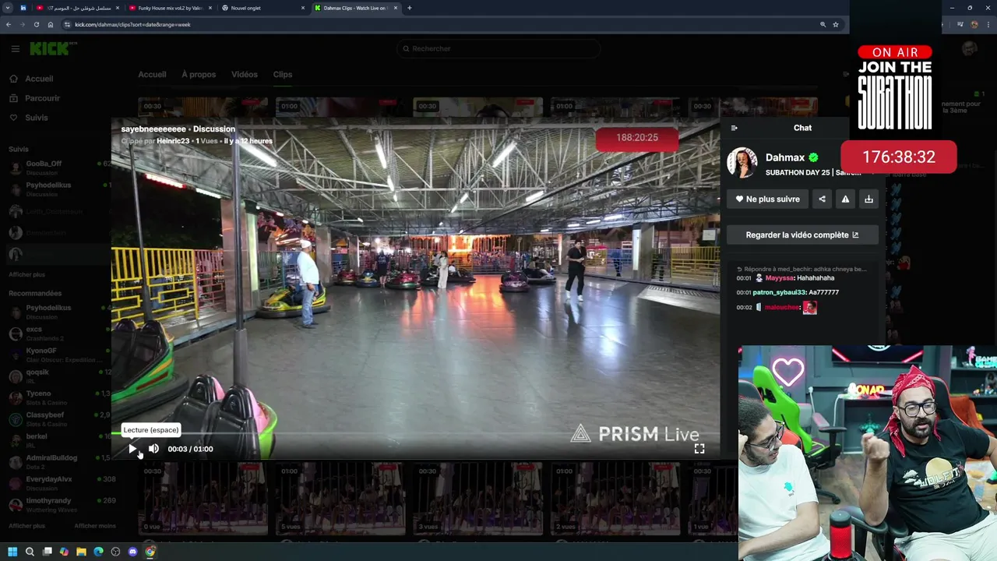
Task: Switch to À propos channel tab
Action: pos(199,74)
